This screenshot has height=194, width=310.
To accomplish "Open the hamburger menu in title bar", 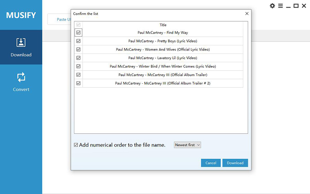I will coord(280,6).
